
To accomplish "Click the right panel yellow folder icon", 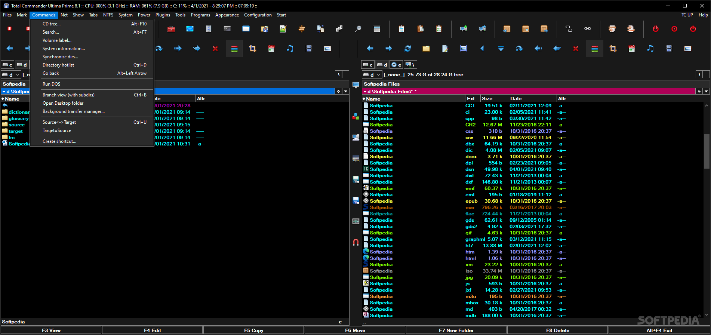I will 426,49.
